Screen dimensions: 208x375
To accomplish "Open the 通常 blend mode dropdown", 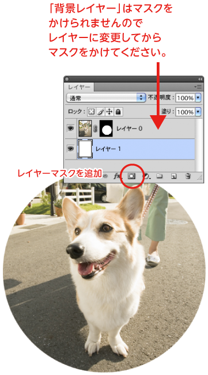I will (106, 98).
